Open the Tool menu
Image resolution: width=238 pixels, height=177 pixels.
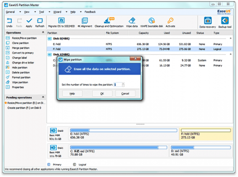(x=42, y=12)
